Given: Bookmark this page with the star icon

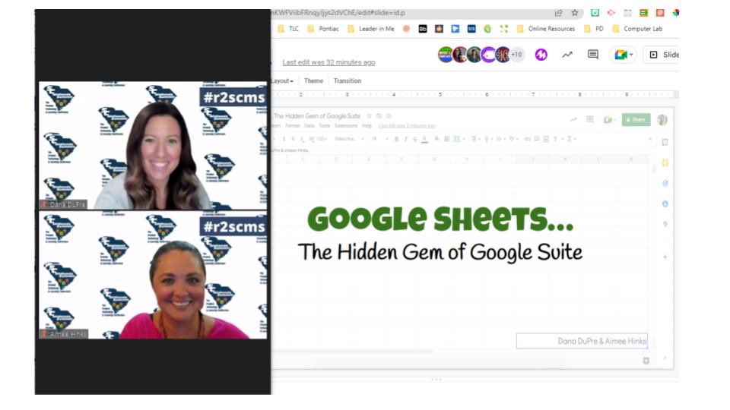Looking at the screenshot, I should (575, 13).
